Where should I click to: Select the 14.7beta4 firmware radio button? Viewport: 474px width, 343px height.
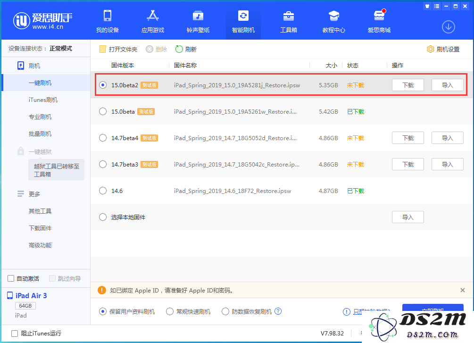point(103,138)
